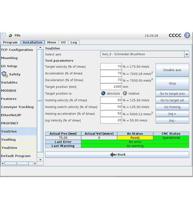
Task: Switch to the Move tab
Action: pos(51,42)
